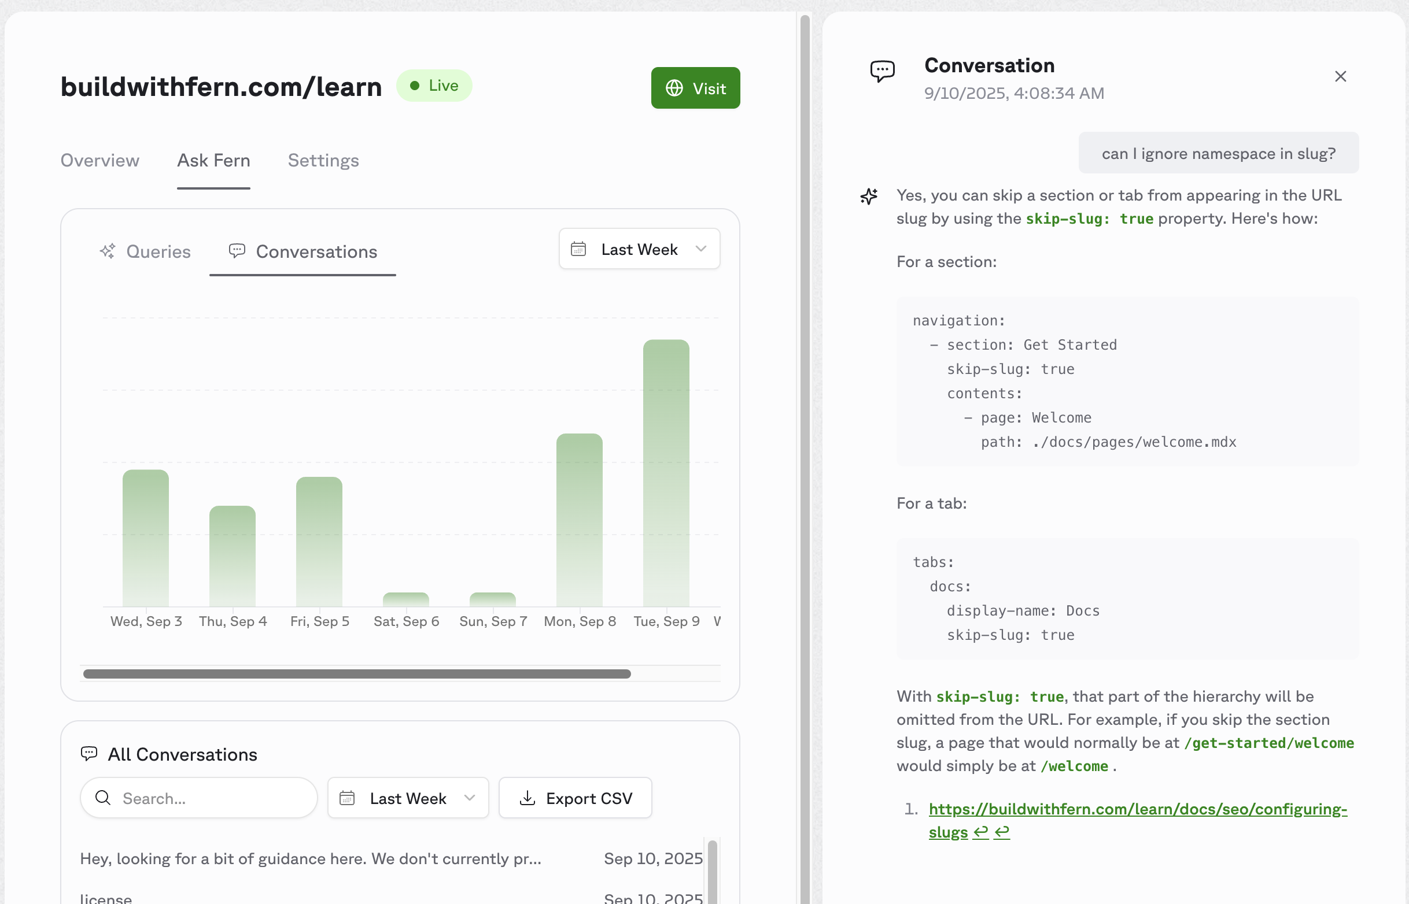The image size is (1409, 904).
Task: Click the 'For a tab:' paragraph text
Action: point(931,503)
